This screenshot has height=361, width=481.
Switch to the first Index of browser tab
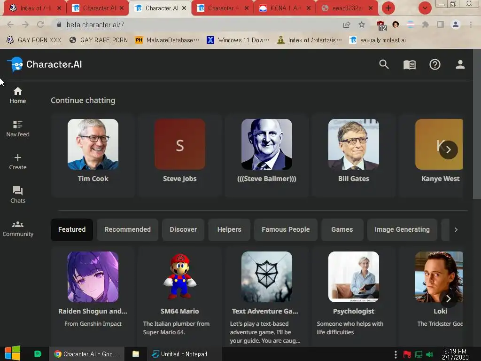click(x=34, y=8)
